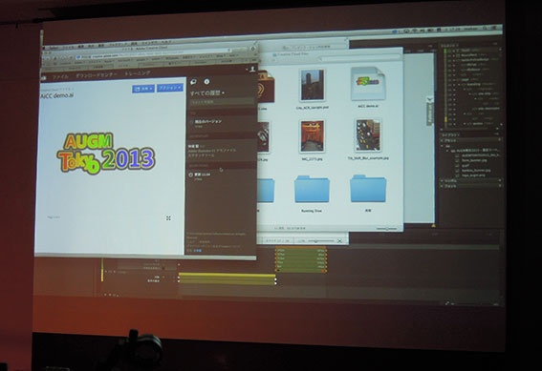This screenshot has height=371, width=542.
Task: Open the Running Time folder
Action: coord(312,189)
